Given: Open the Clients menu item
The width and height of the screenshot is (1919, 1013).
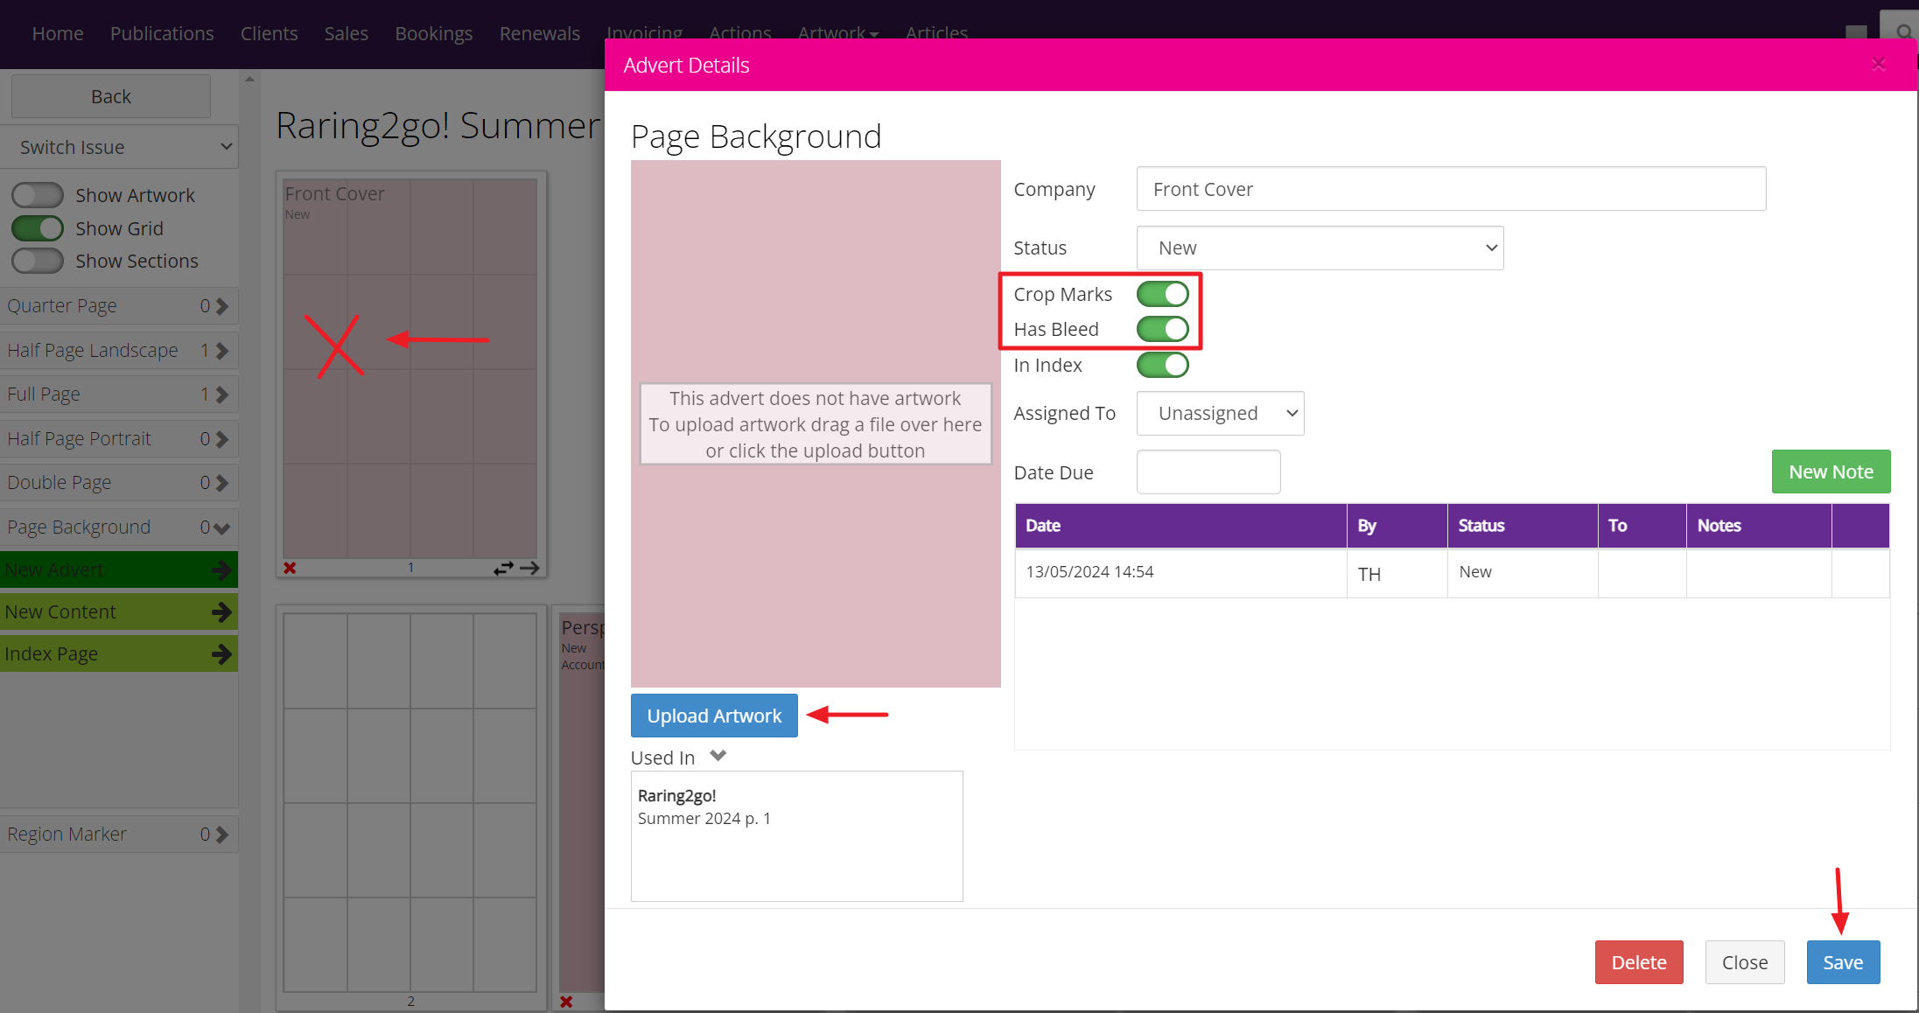Looking at the screenshot, I should [269, 33].
